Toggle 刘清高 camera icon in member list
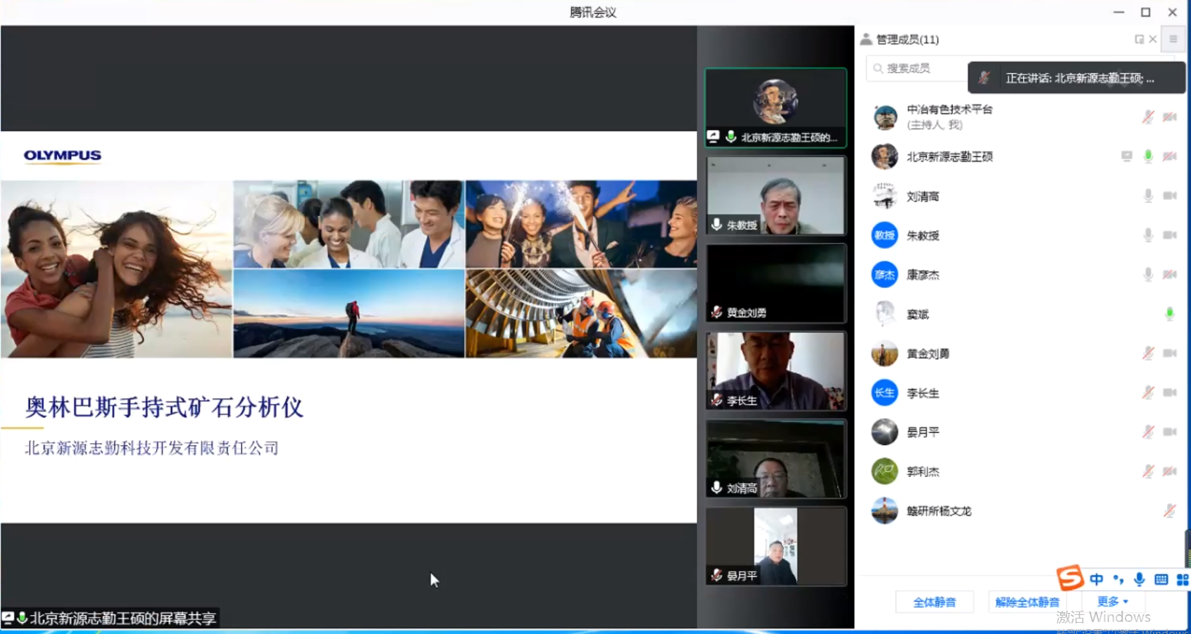This screenshot has height=634, width=1191. (x=1170, y=196)
